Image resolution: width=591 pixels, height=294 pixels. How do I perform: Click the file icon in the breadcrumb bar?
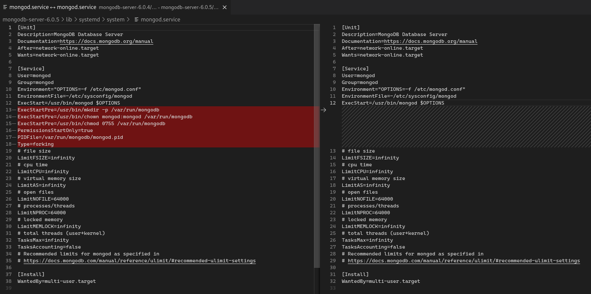point(136,20)
